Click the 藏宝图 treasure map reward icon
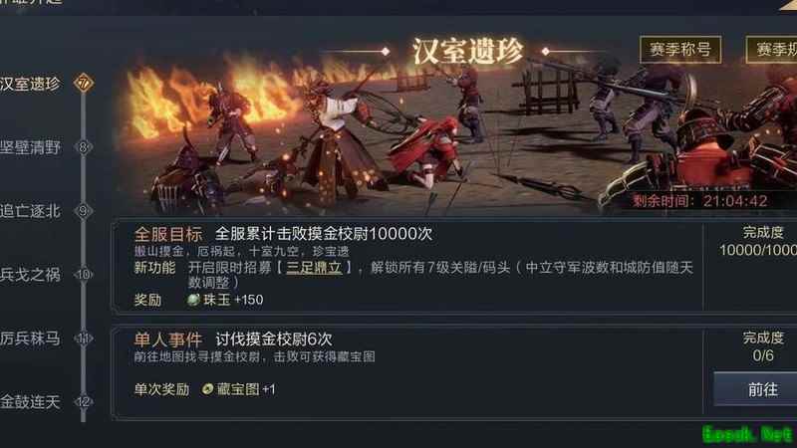Image resolution: width=797 pixels, height=448 pixels. pyautogui.click(x=207, y=389)
